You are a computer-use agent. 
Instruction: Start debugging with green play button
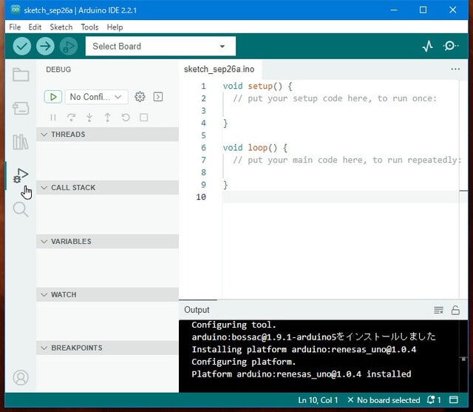pos(53,97)
